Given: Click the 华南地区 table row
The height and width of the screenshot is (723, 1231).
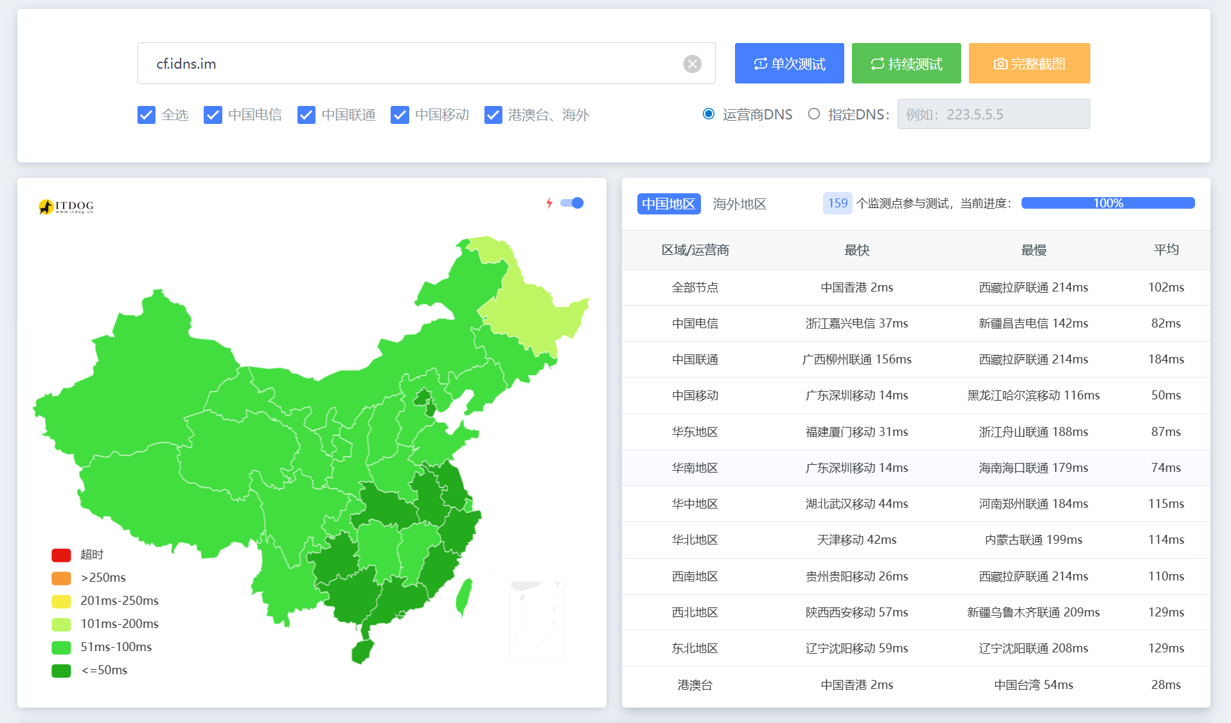Looking at the screenshot, I should (916, 467).
